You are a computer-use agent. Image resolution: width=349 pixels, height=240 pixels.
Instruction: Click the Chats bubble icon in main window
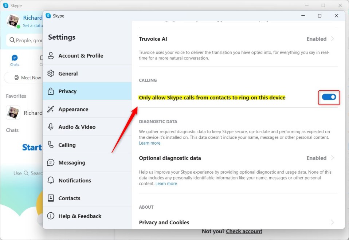15,58
